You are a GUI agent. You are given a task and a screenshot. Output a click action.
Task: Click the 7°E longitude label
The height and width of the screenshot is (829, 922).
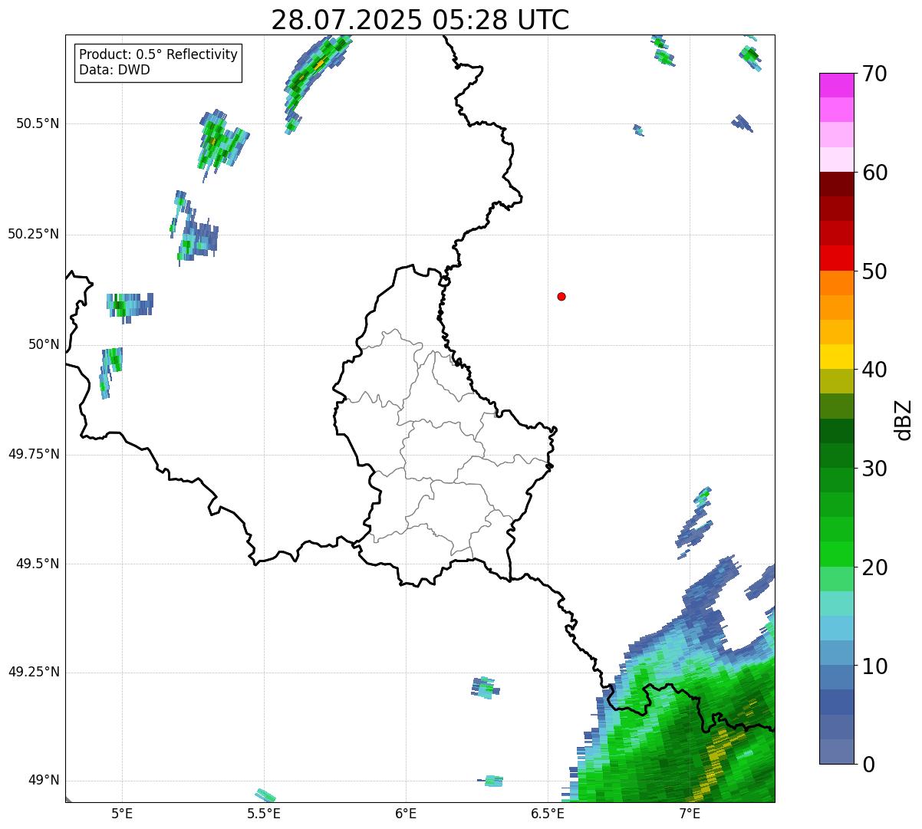point(690,813)
